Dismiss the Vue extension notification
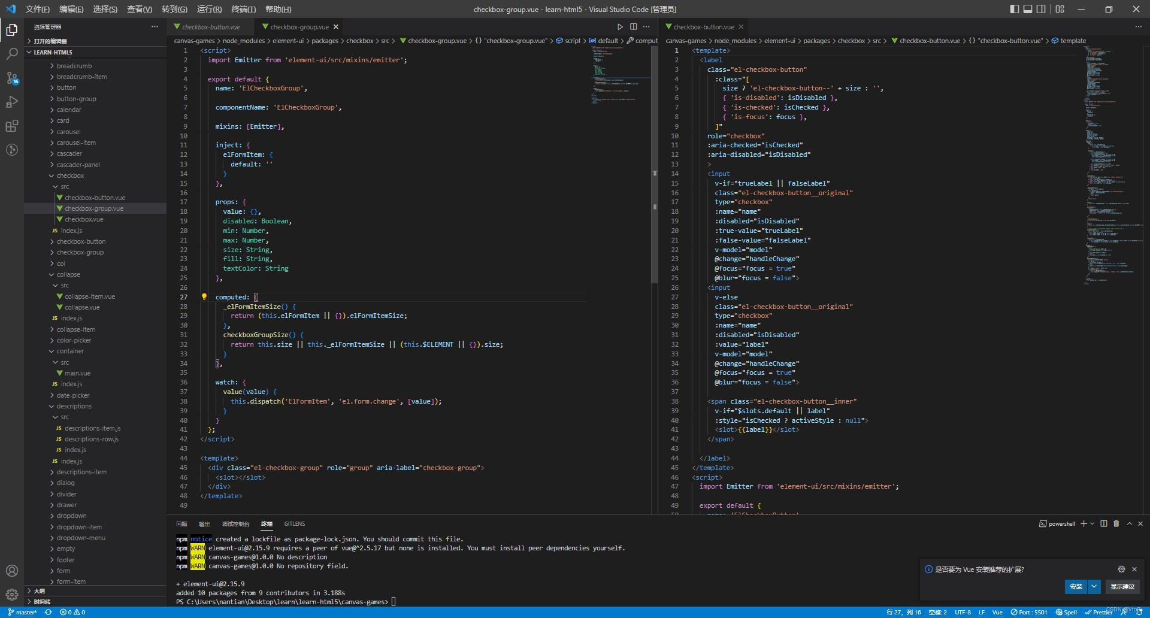Viewport: 1150px width, 618px height. coord(1134,569)
